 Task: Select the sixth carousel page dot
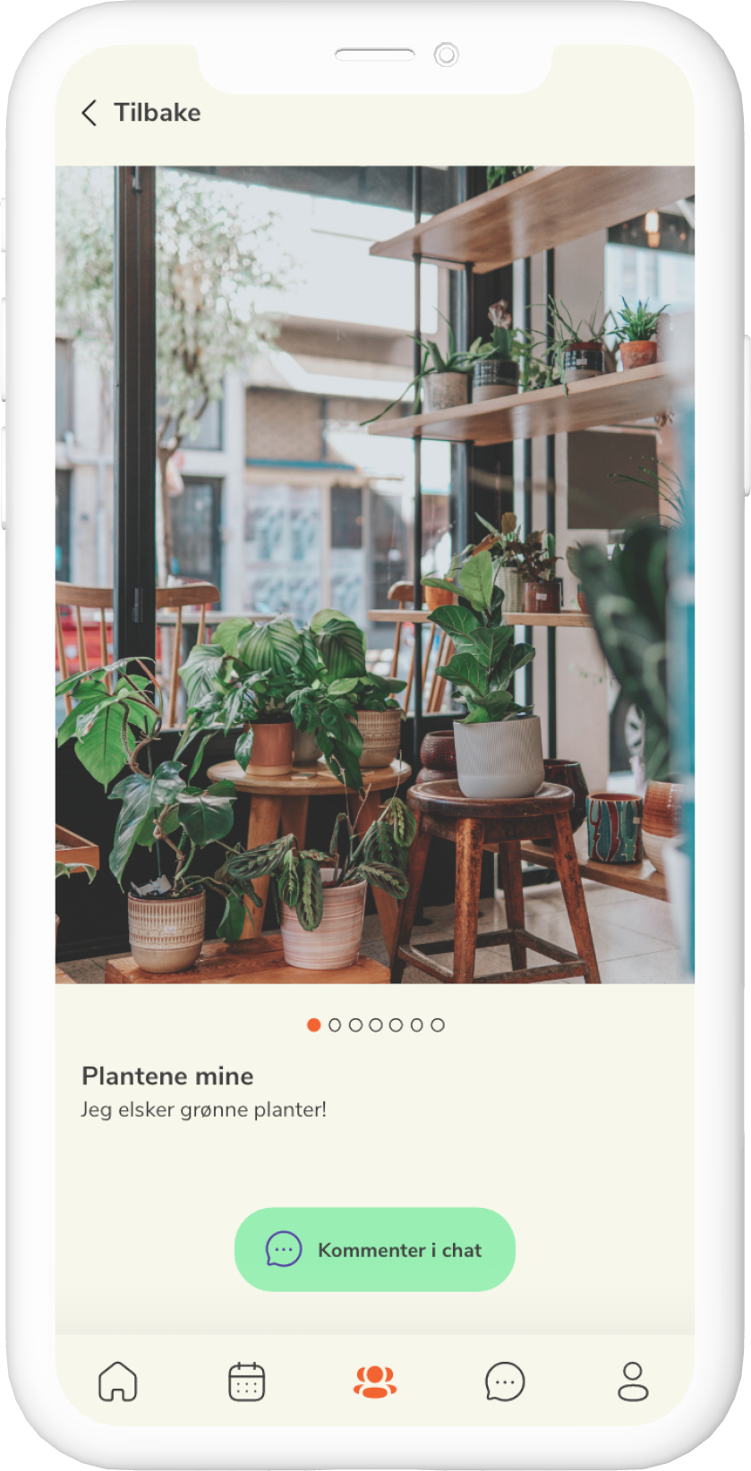tap(417, 1025)
